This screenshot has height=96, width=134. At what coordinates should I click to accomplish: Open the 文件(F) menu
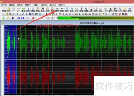pyautogui.click(x=4, y=5)
